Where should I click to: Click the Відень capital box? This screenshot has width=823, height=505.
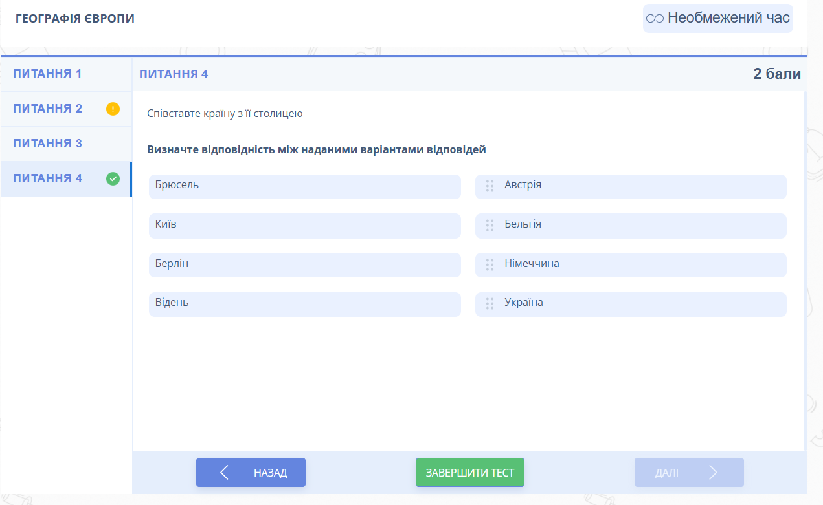tap(304, 304)
